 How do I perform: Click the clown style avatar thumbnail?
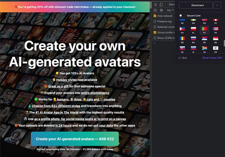[x=71, y=19]
